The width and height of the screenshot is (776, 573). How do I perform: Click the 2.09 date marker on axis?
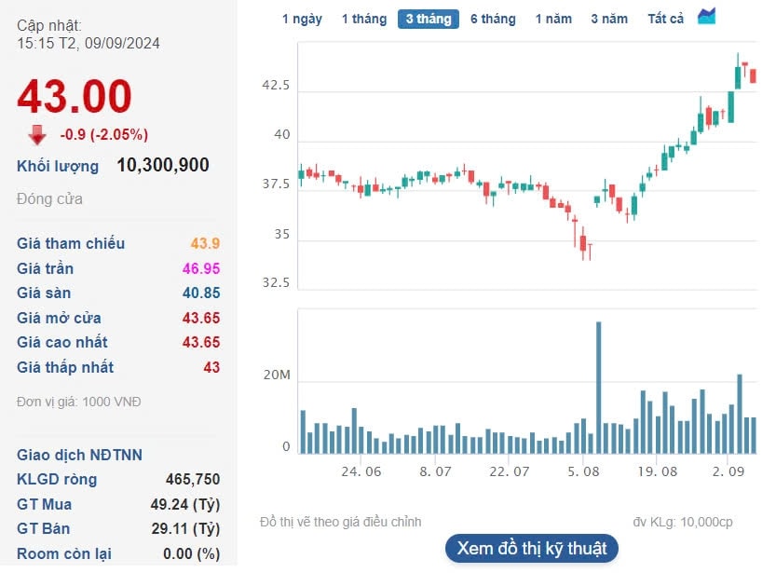[x=728, y=471]
